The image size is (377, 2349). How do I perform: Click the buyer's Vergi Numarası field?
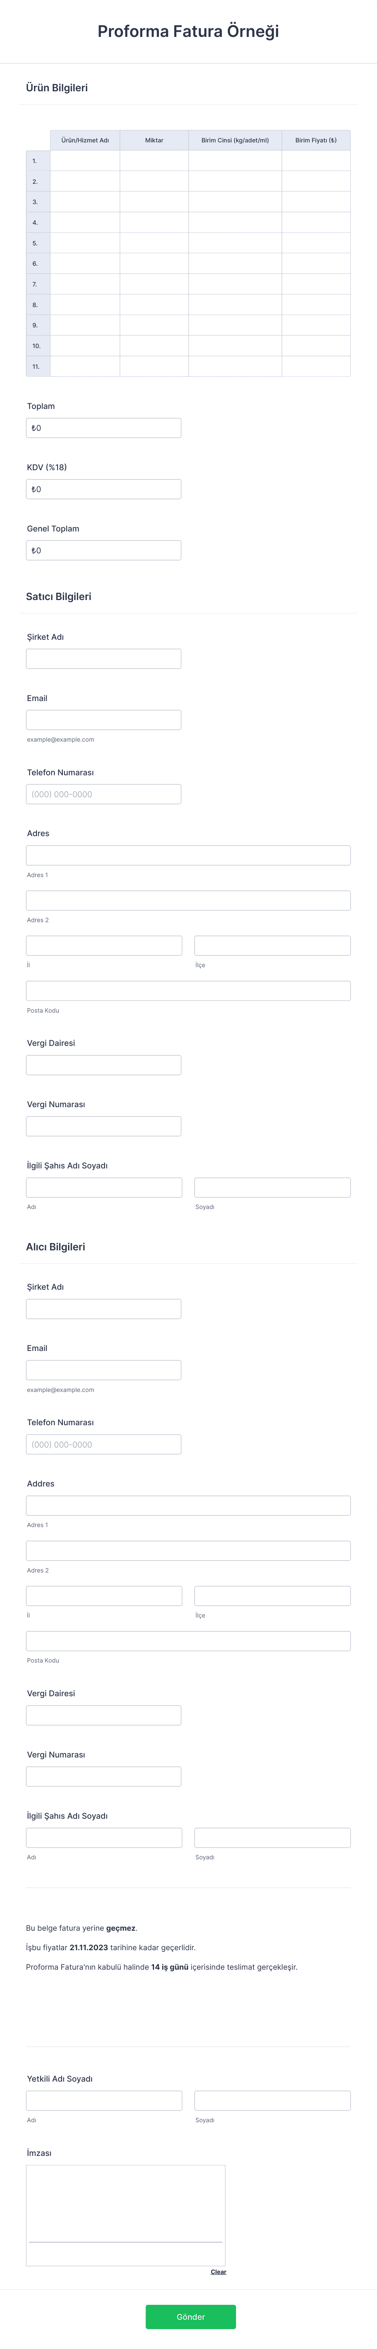tap(103, 1775)
